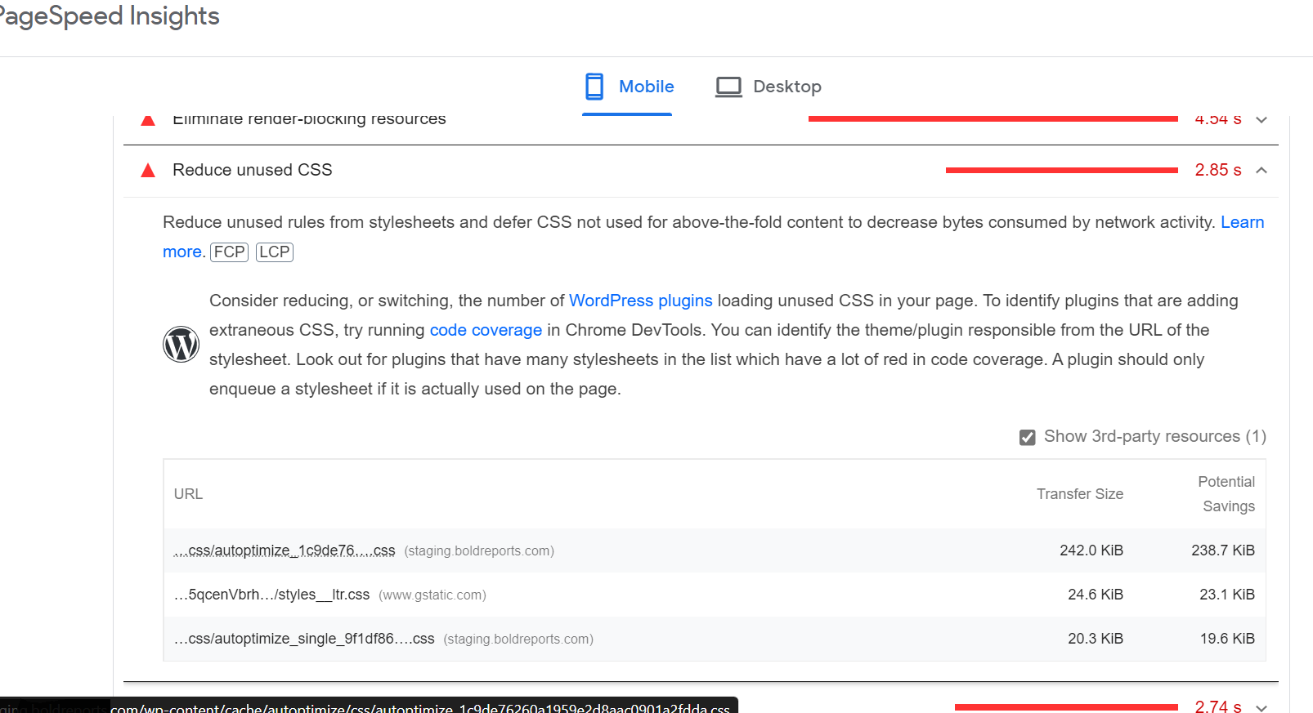Click the Reduce unused CSS title
This screenshot has width=1313, height=713.
click(x=253, y=170)
